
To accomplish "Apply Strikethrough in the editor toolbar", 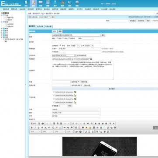I will point(42,127).
